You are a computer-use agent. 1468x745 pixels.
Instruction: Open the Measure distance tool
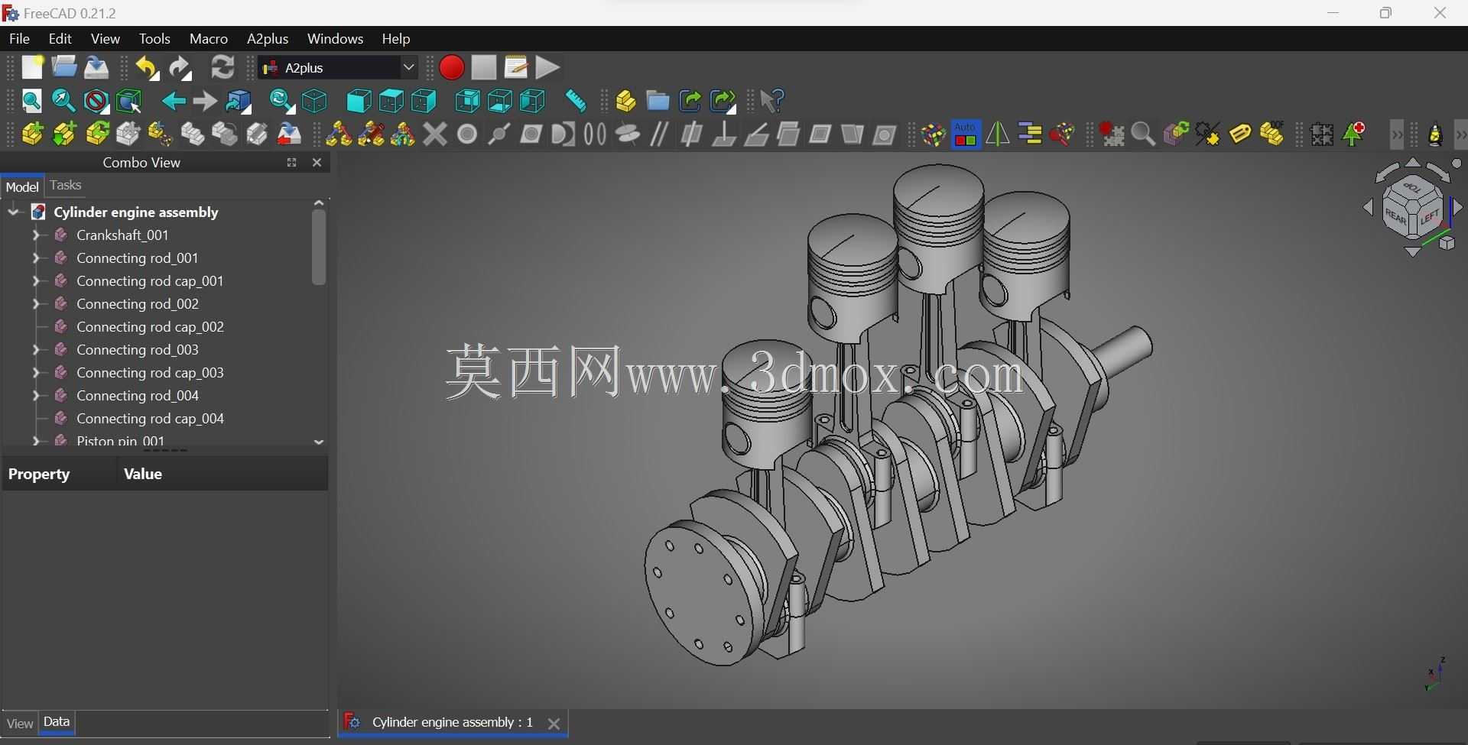(576, 101)
